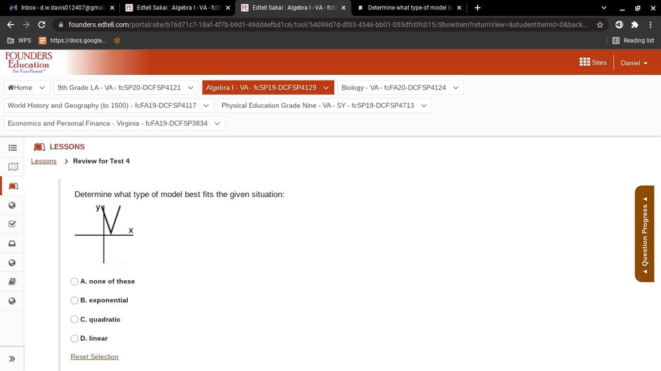Open the checkmark assignments icon in sidebar
Viewport: 661px width, 371px height.
tap(12, 224)
